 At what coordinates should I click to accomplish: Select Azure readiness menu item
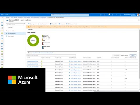pyautogui.click(x=15, y=34)
